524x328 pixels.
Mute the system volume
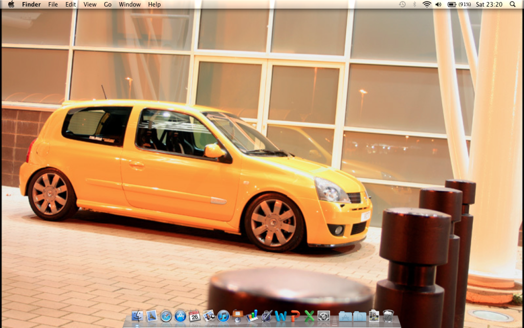pos(438,5)
